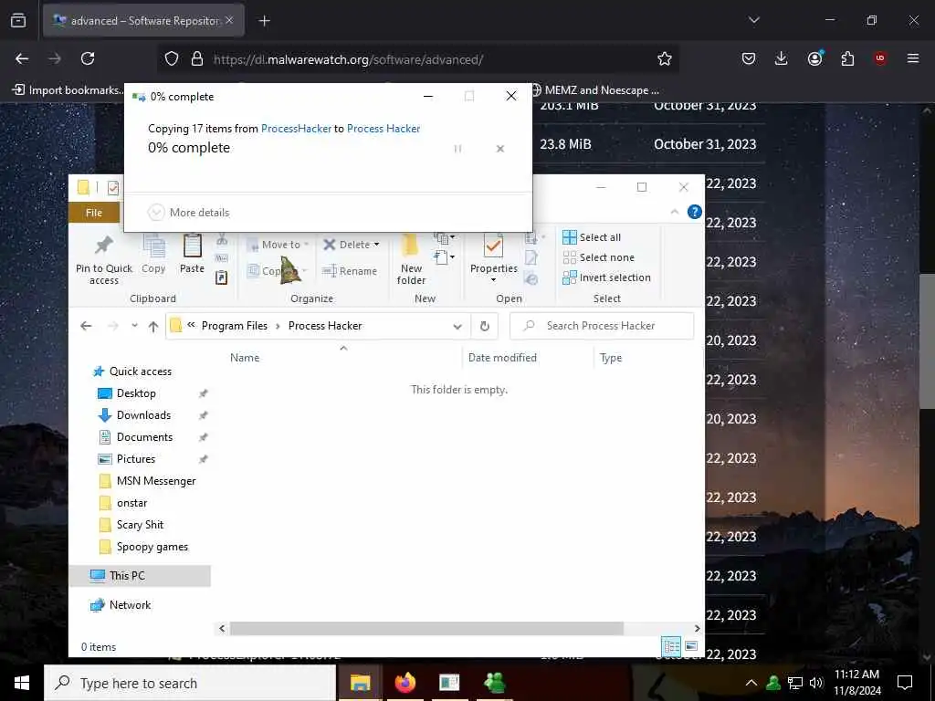Click the padlock site info icon
This screenshot has width=935, height=701.
point(197,58)
